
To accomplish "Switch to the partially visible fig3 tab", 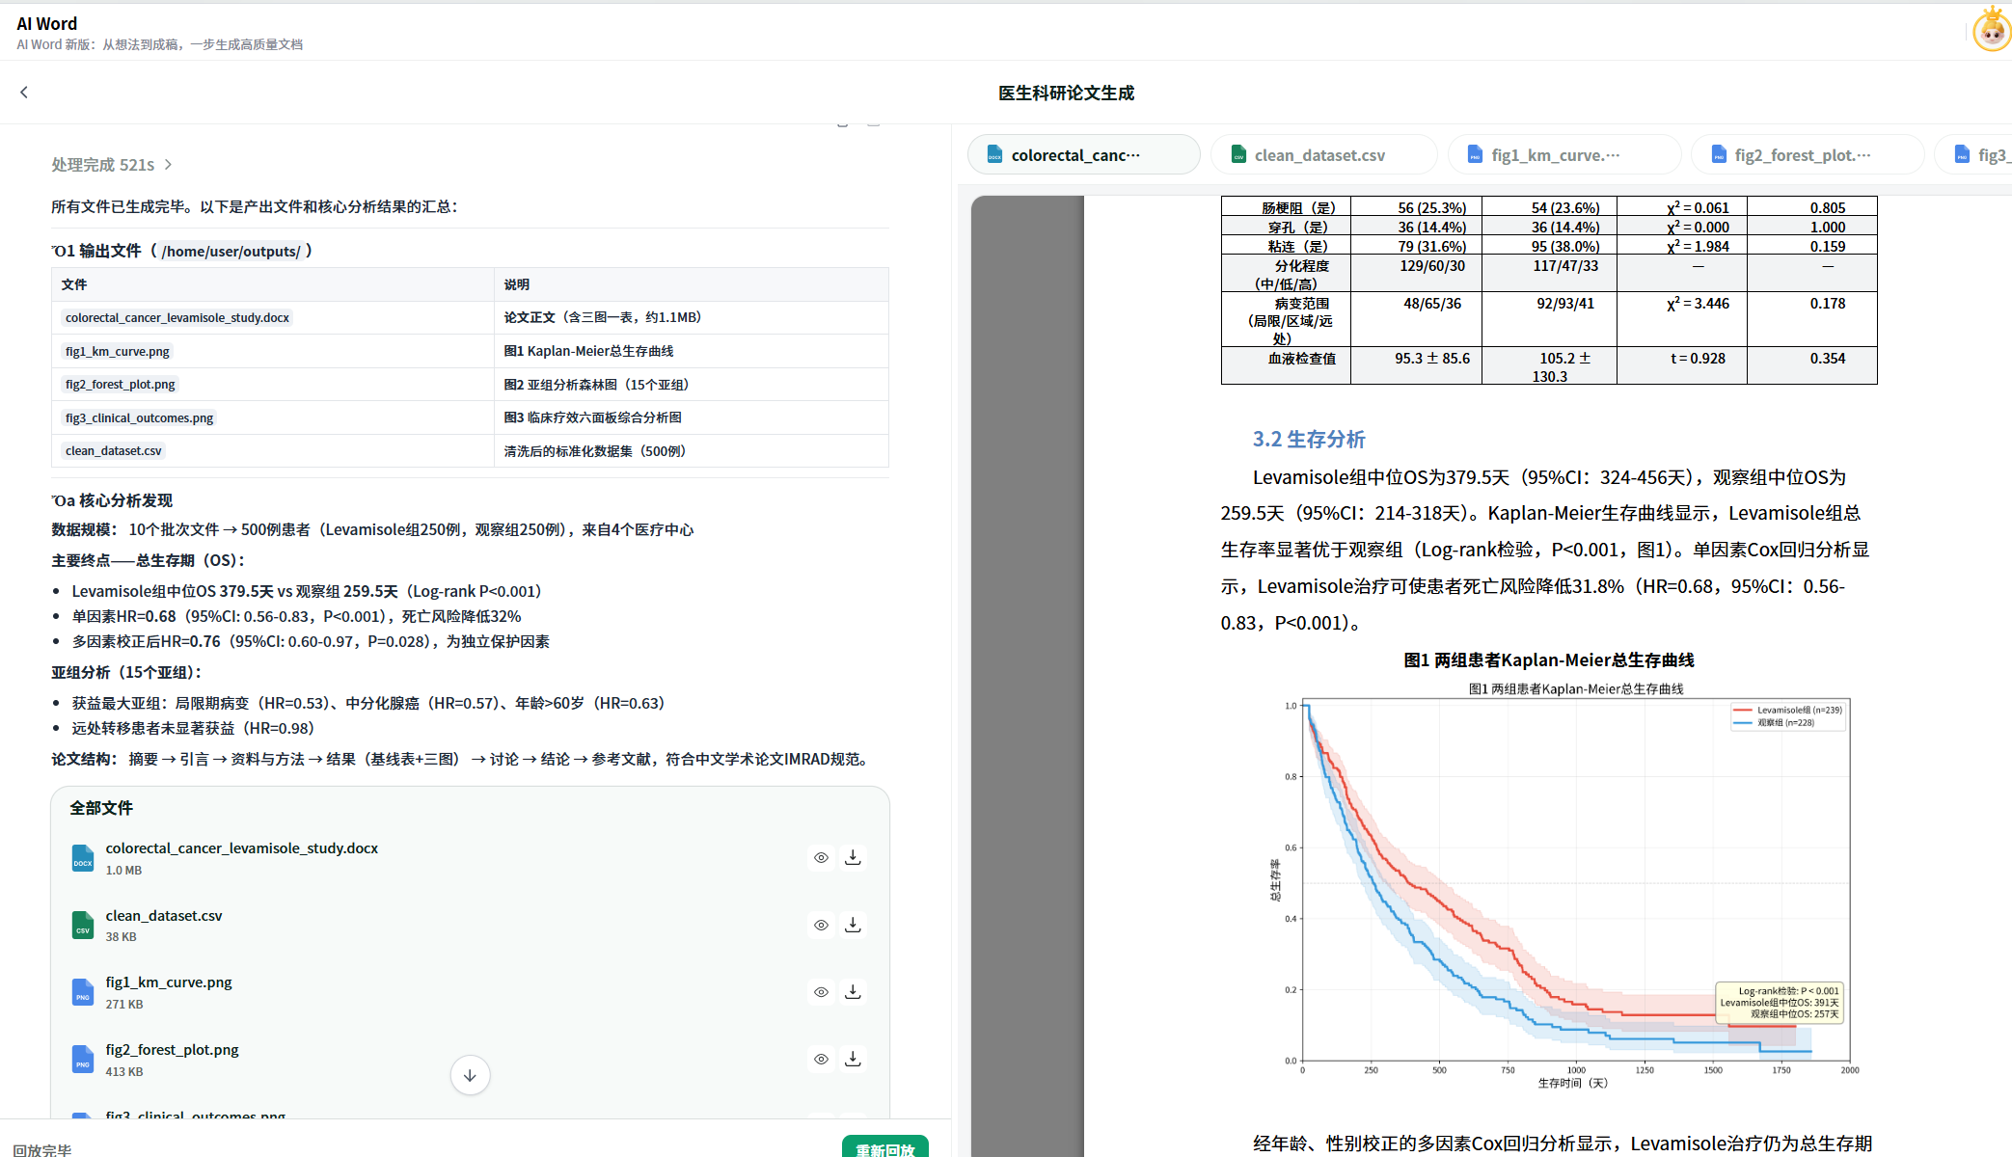I will click(x=1975, y=155).
